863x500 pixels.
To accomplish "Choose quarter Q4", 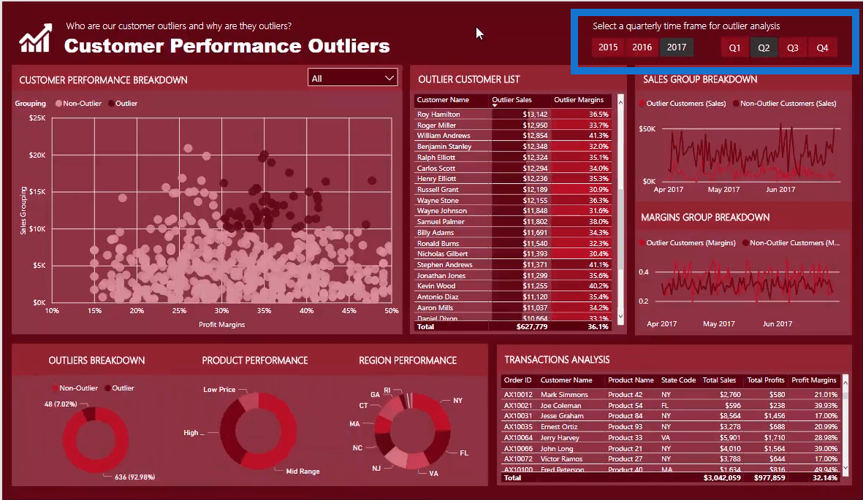I will point(822,48).
